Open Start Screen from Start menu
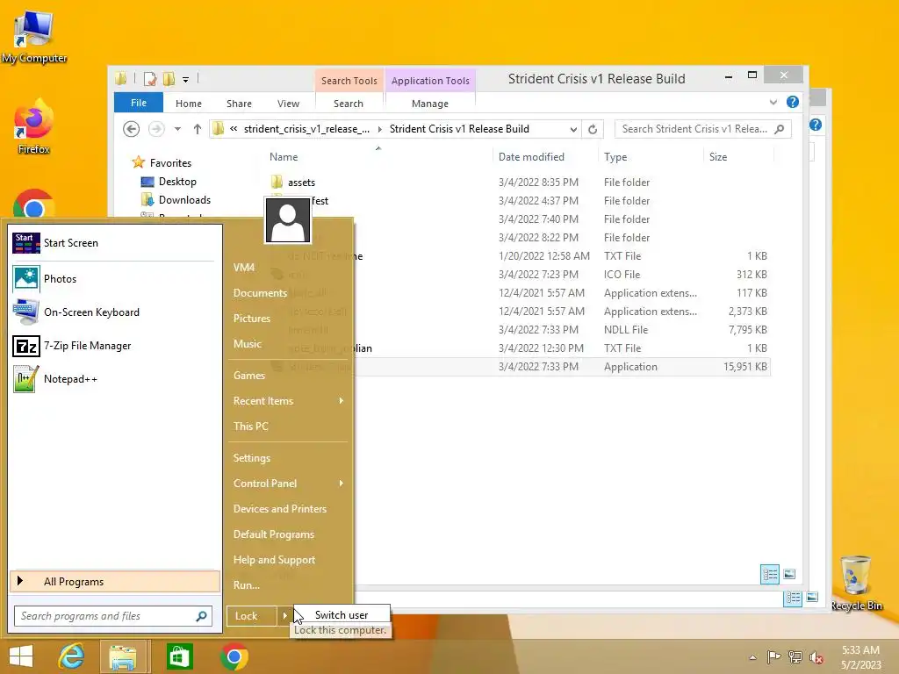Viewport: 899px width, 674px height. tap(113, 243)
